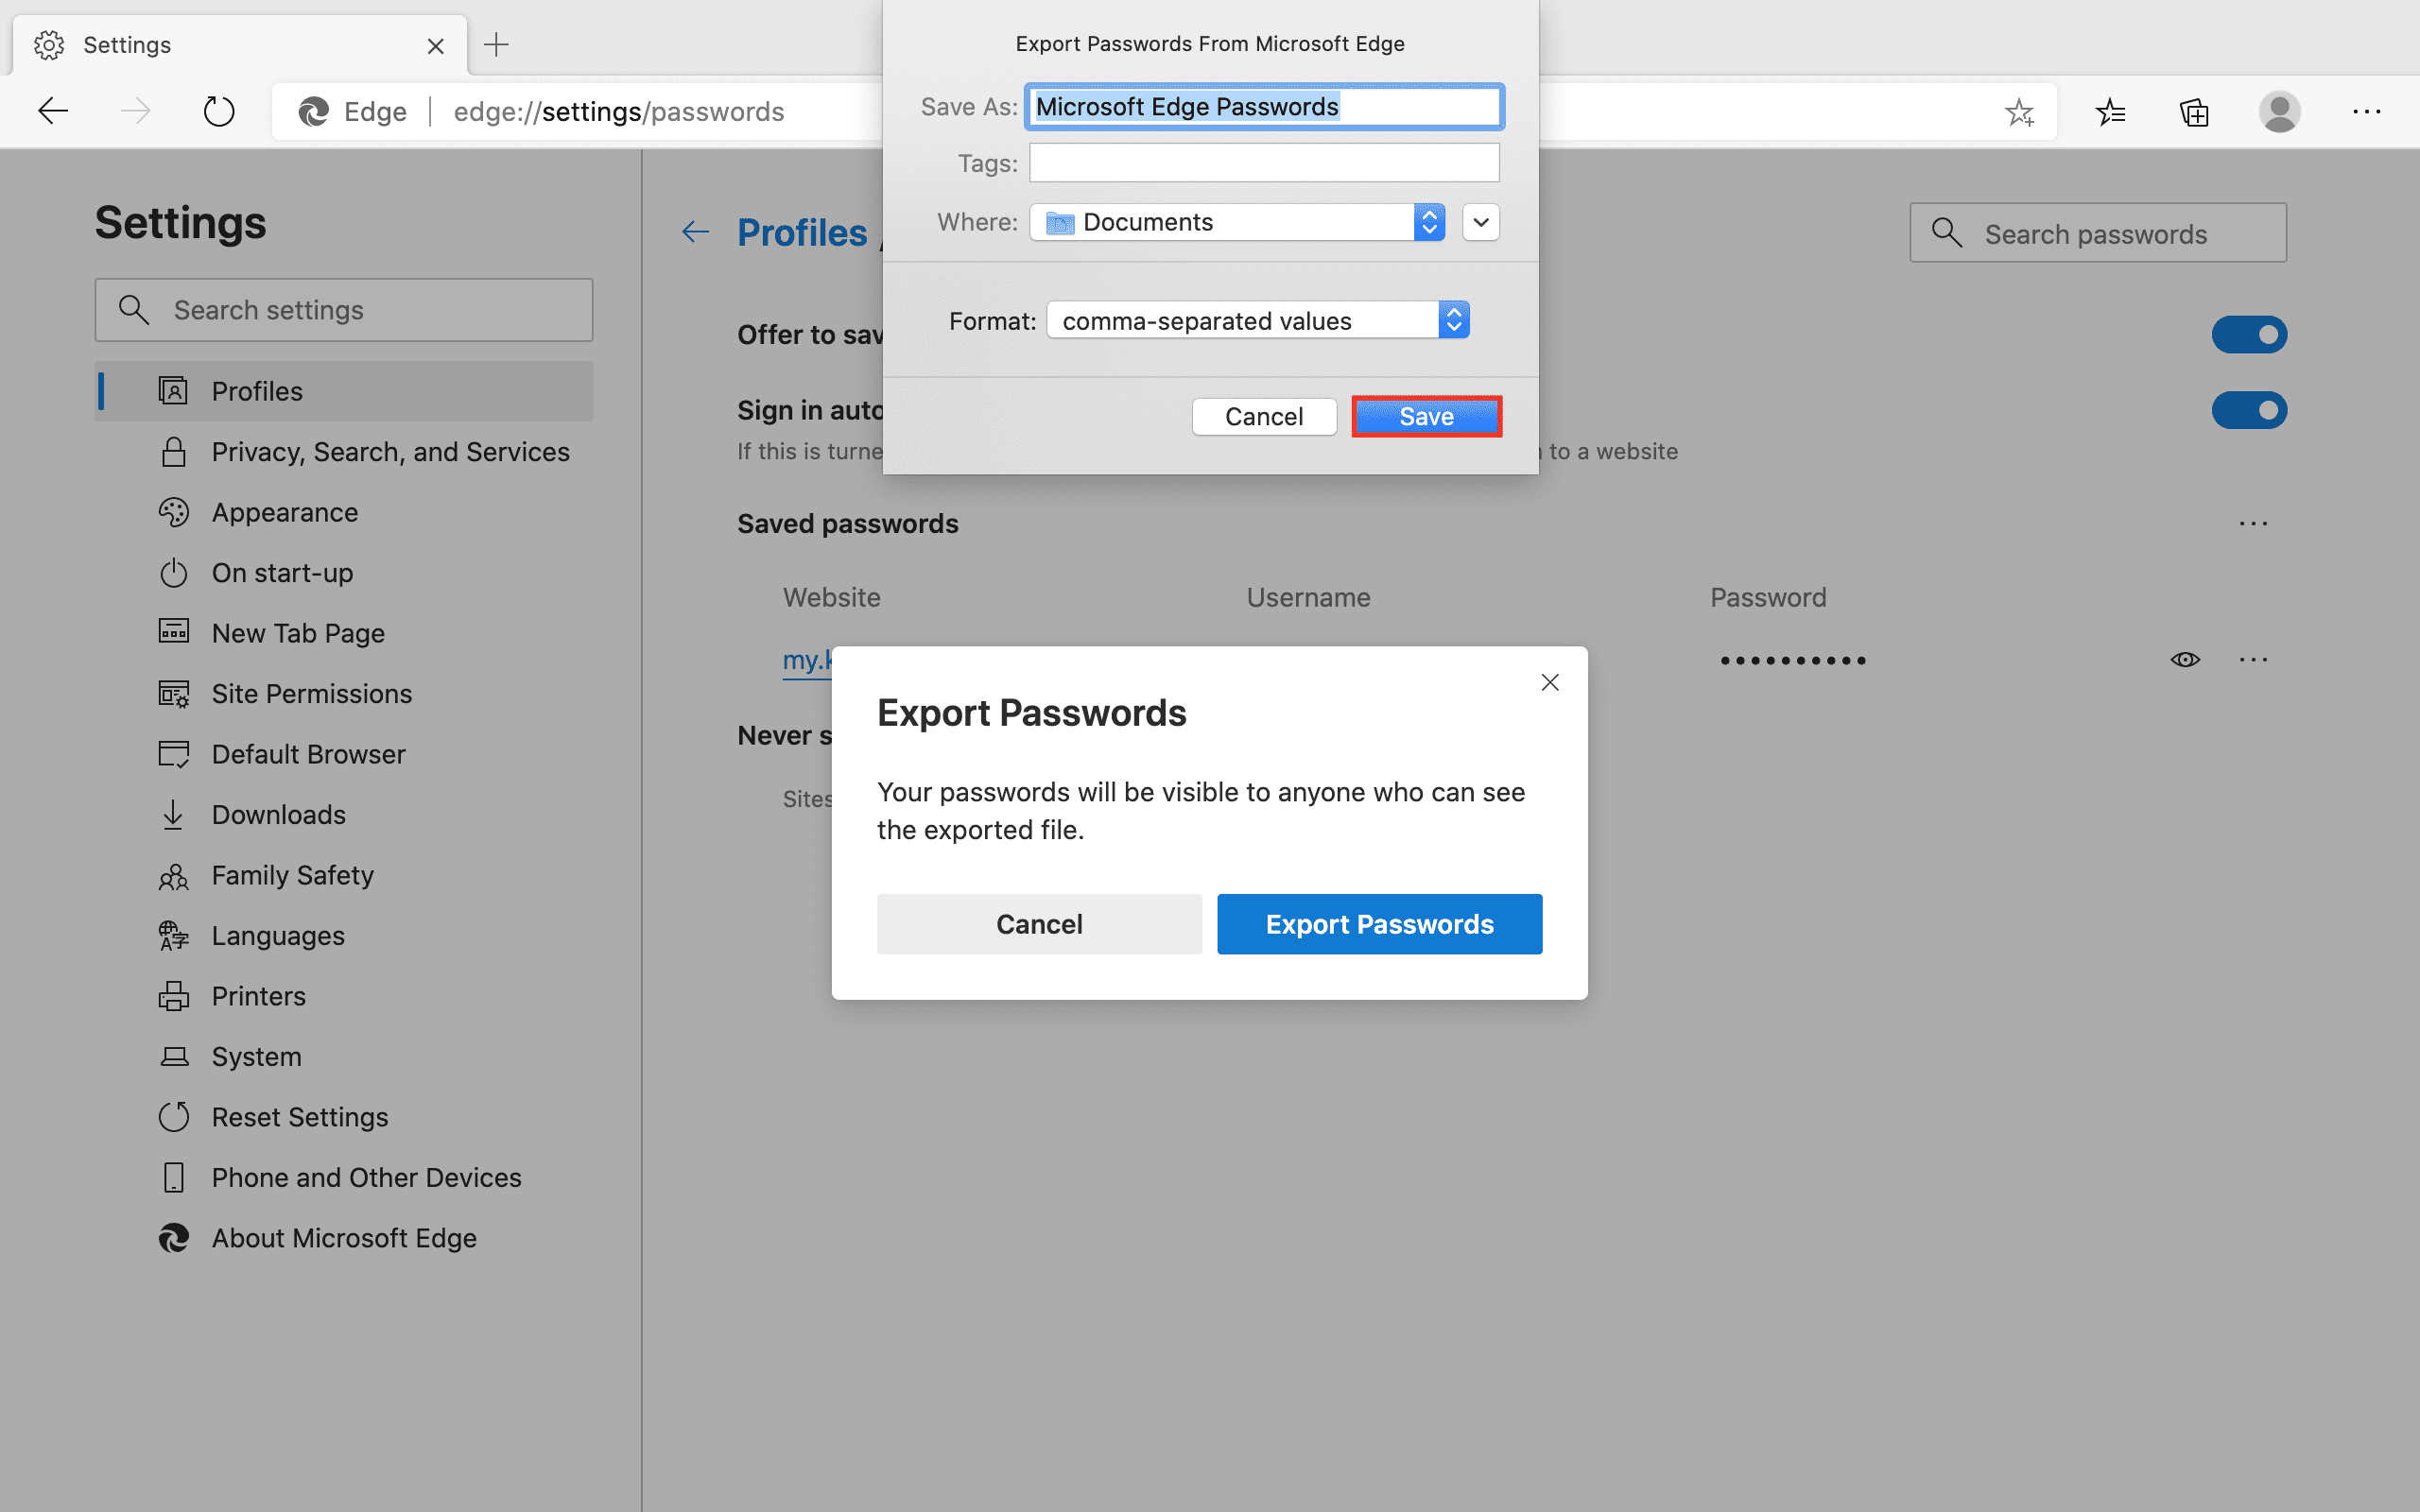Select the Appearance settings section

tap(285, 512)
